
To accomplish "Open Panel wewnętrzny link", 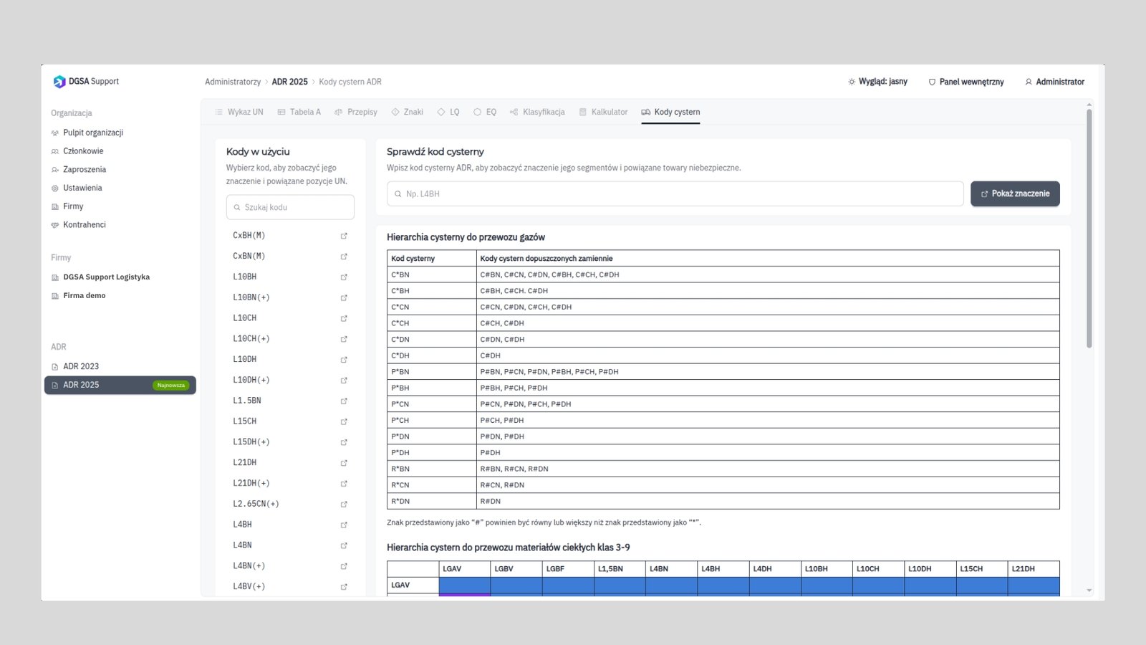I will [x=966, y=82].
